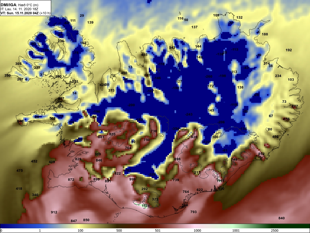The image size is (310, 233).
Task: Click the '2500' legend label
Action: 275,231
